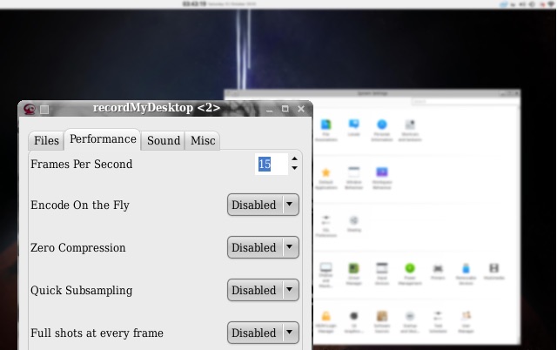Click the System Settings search field

coord(465,102)
